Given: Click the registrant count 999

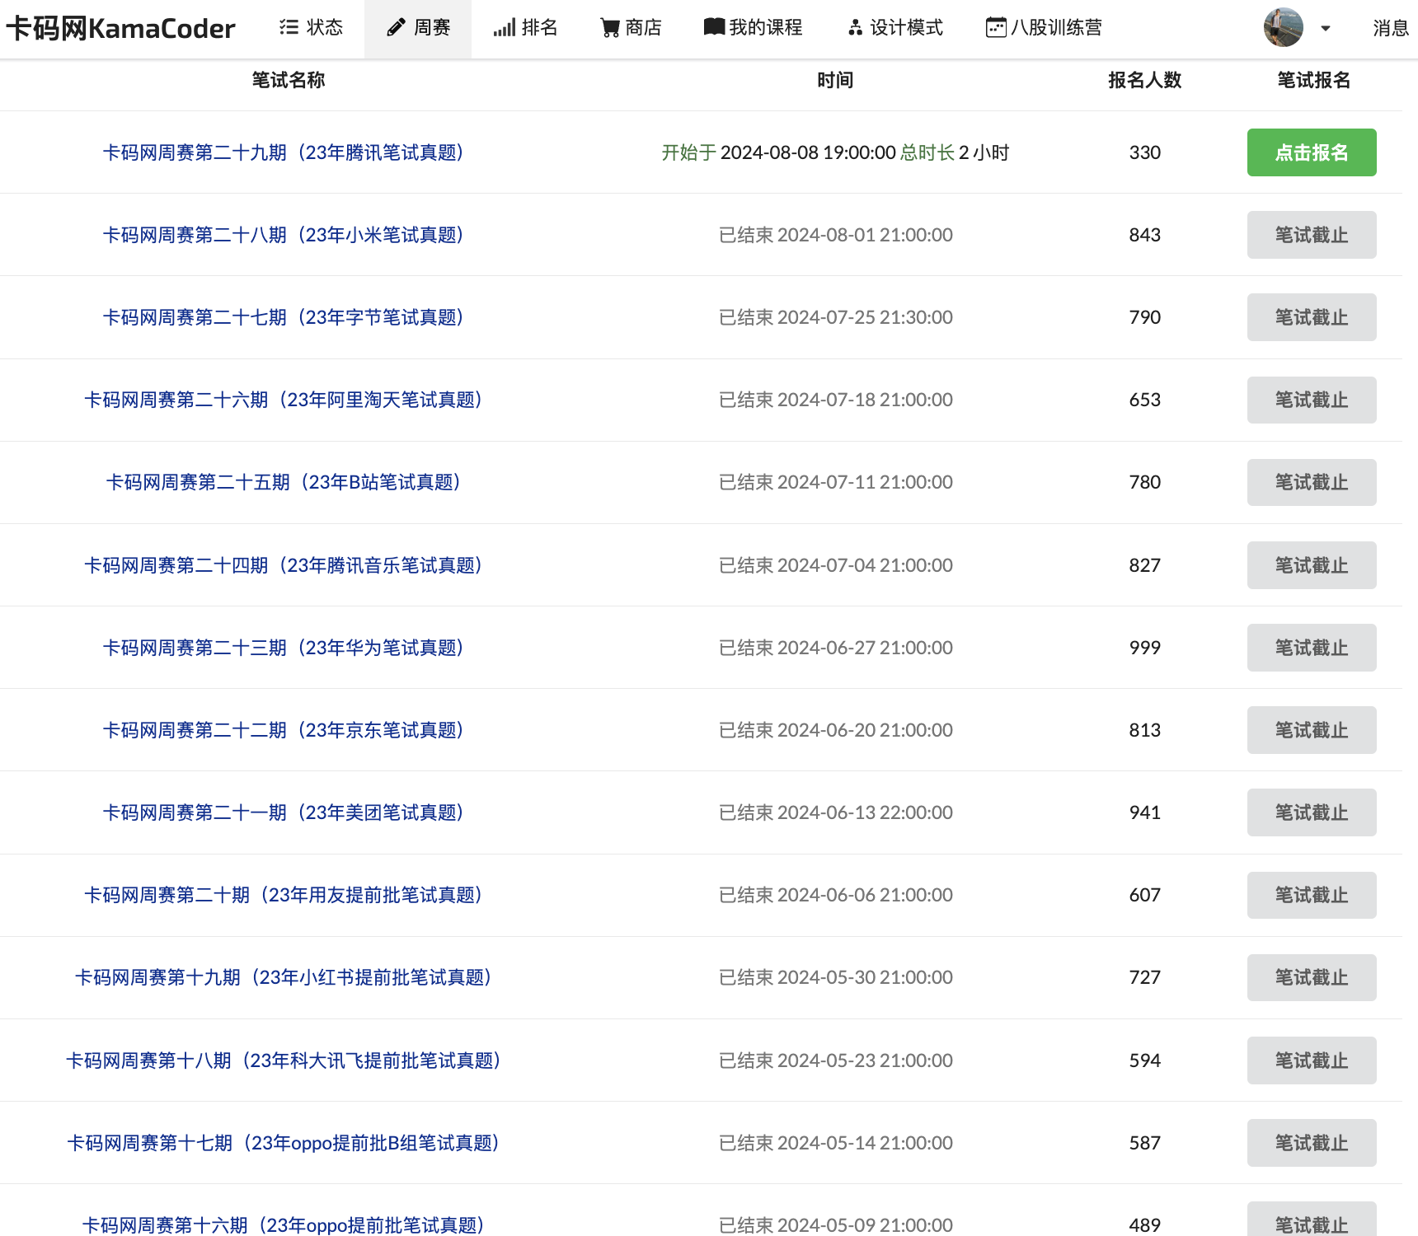Looking at the screenshot, I should click(x=1145, y=648).
